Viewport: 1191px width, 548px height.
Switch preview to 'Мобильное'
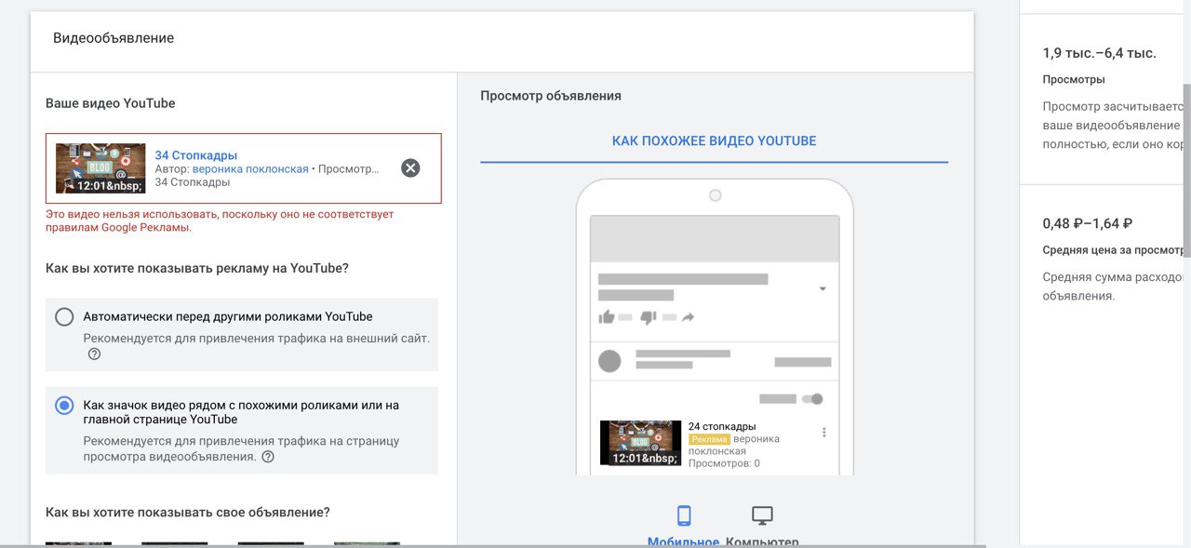coord(683,541)
